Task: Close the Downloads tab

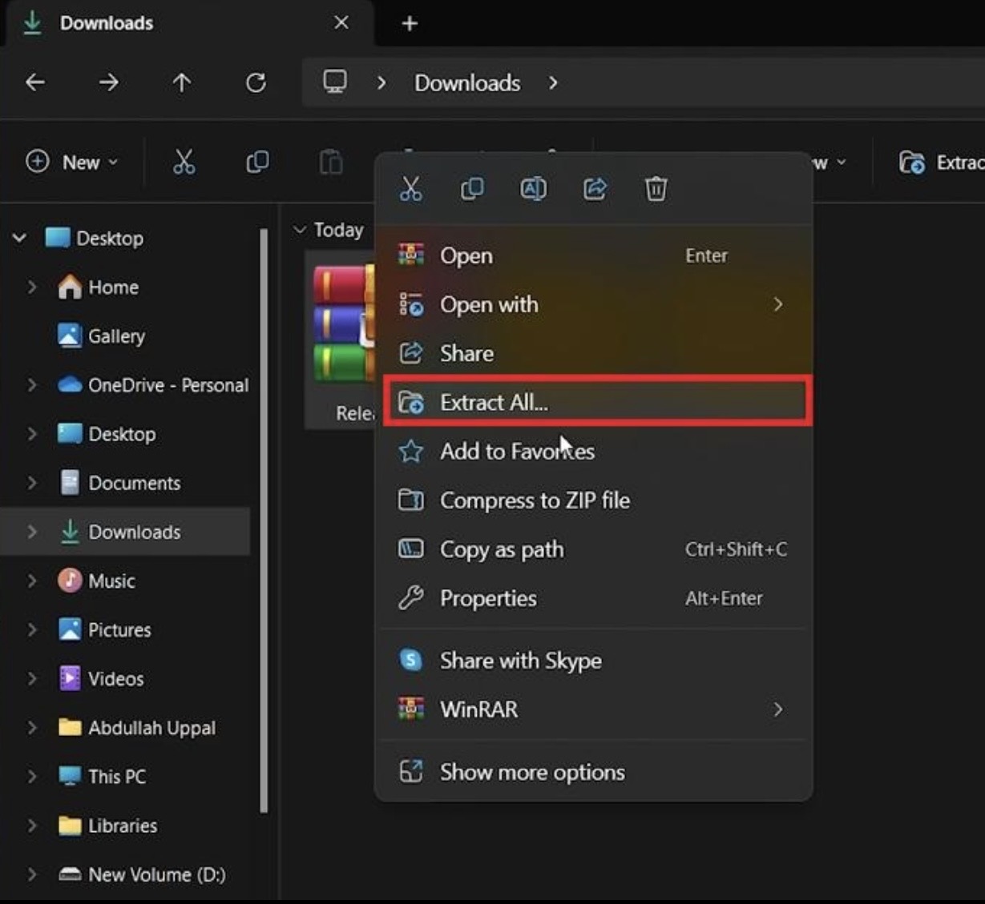Action: (x=341, y=22)
